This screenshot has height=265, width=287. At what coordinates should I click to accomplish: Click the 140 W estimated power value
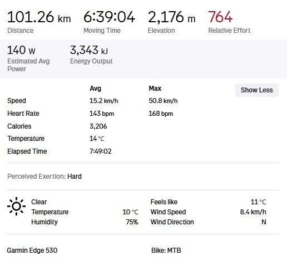point(21,50)
